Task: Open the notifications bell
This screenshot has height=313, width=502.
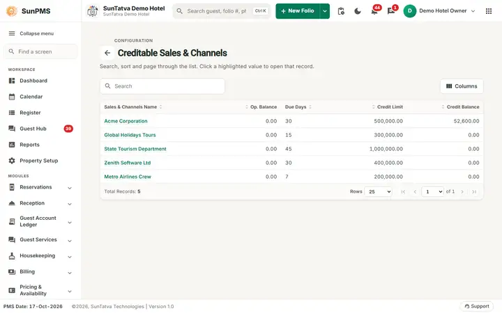Action: [x=374, y=11]
